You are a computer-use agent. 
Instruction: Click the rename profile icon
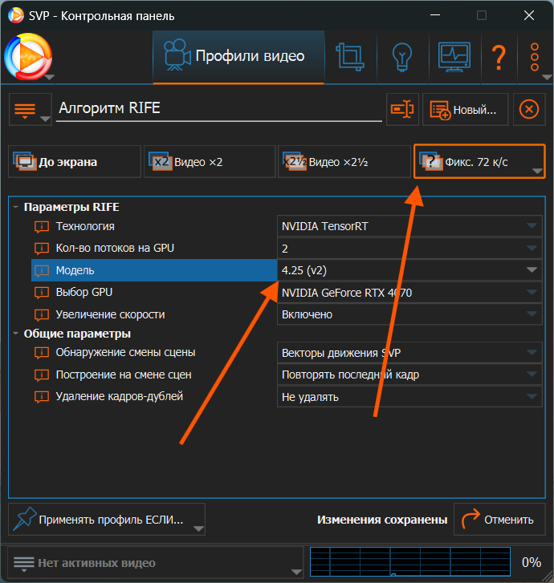click(x=402, y=109)
